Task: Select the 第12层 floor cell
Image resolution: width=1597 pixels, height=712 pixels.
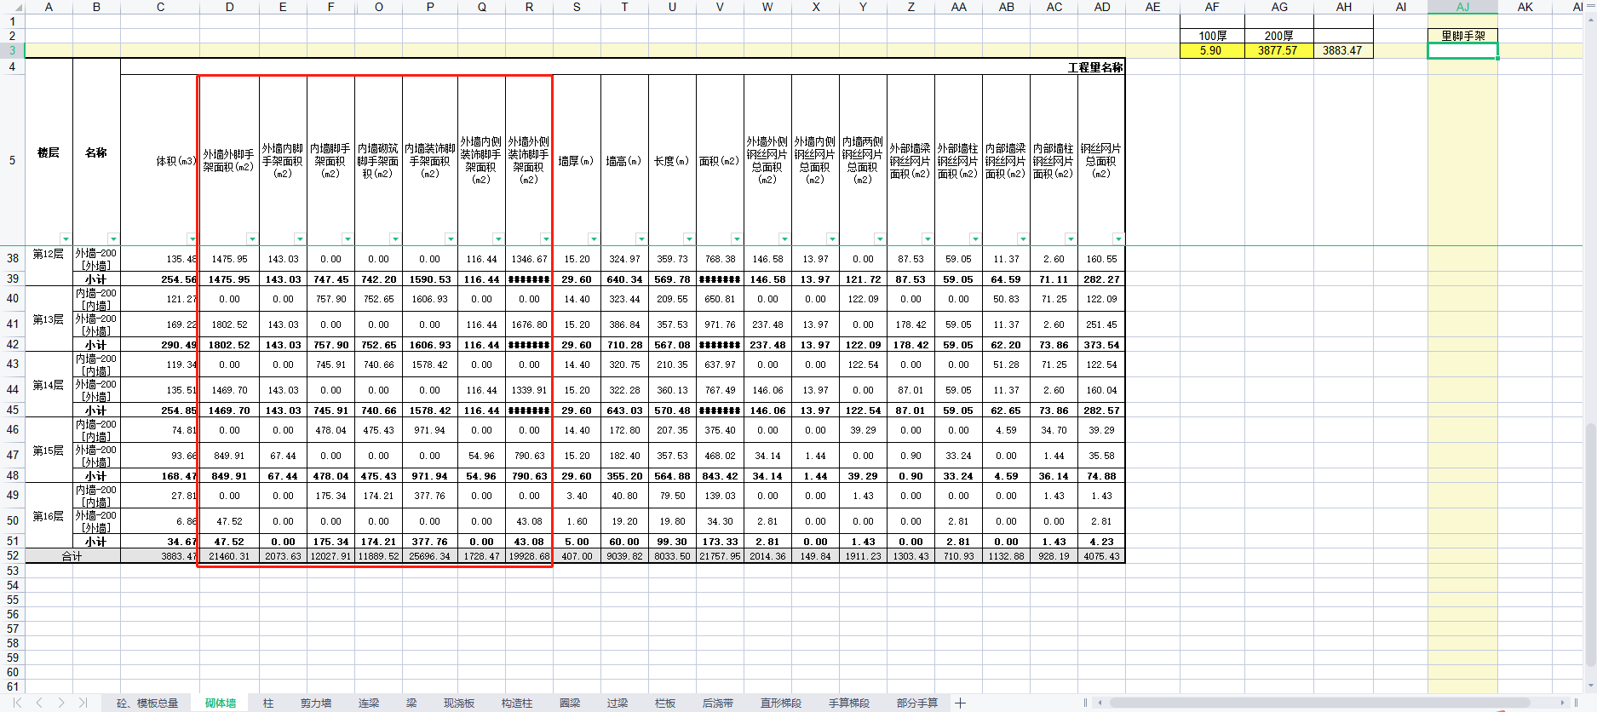Action: [x=49, y=266]
